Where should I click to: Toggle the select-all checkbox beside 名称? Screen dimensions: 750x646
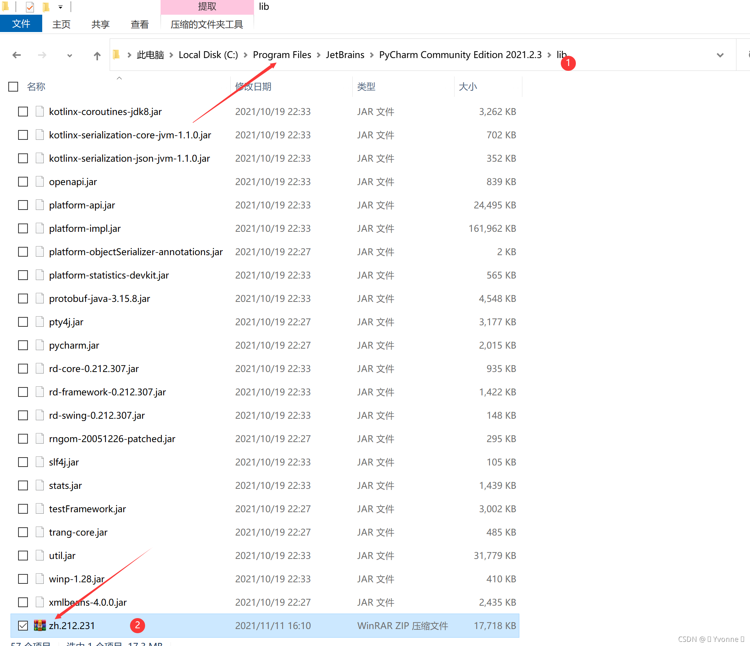(x=13, y=87)
